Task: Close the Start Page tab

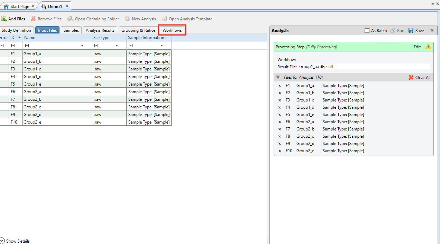Action: (33, 6)
